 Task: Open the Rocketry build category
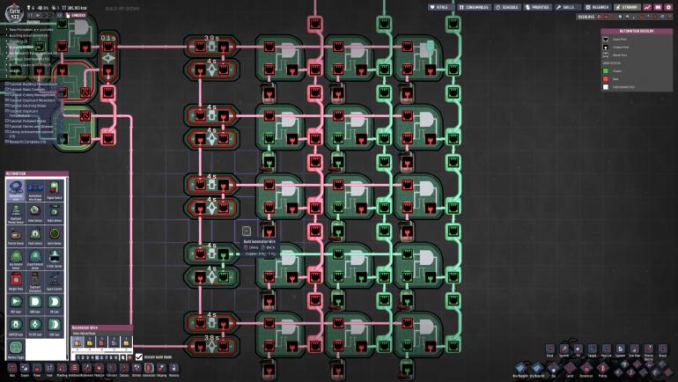[173, 369]
